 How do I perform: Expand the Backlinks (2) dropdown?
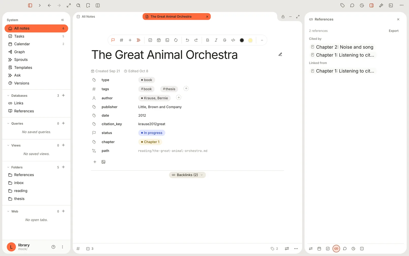click(x=187, y=175)
